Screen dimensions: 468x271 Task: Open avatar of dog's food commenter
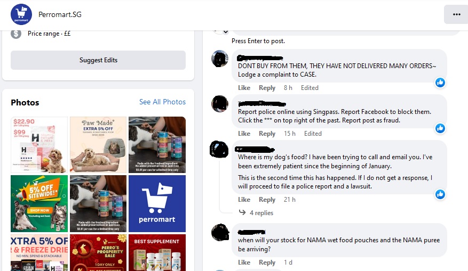219,149
